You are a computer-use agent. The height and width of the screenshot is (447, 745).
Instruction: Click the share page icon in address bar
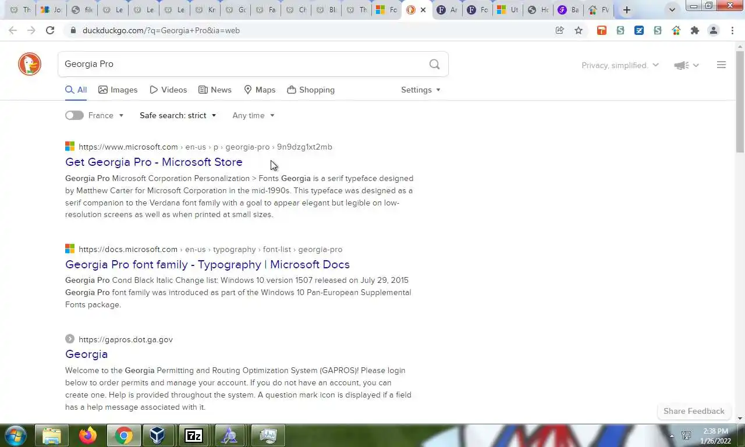tap(560, 30)
